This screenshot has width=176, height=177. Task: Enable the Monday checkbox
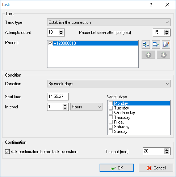[110, 103]
